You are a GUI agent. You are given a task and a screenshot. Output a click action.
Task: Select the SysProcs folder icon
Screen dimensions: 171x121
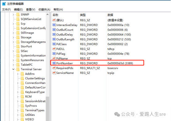[x=22, y=106]
